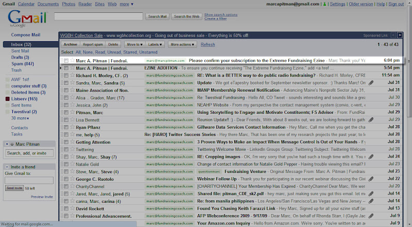Click the Refresh link
The image size is (412, 227).
(x=208, y=44)
